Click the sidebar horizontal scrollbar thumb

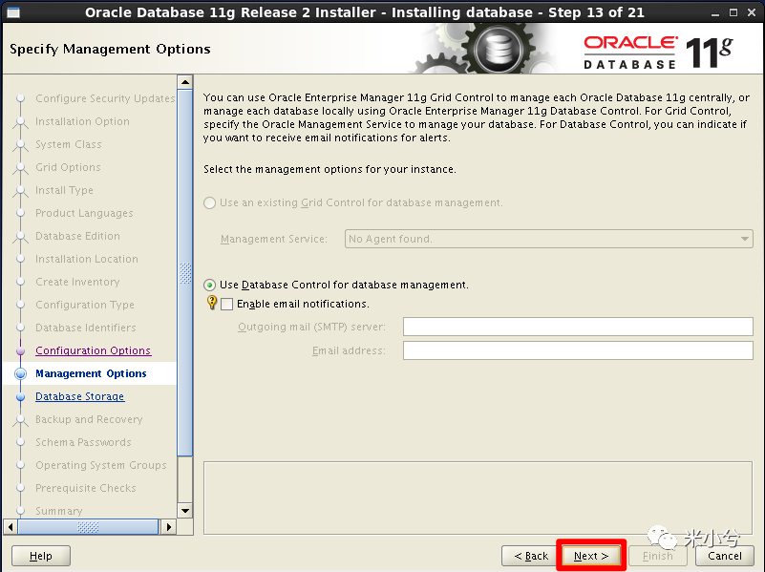coord(88,527)
